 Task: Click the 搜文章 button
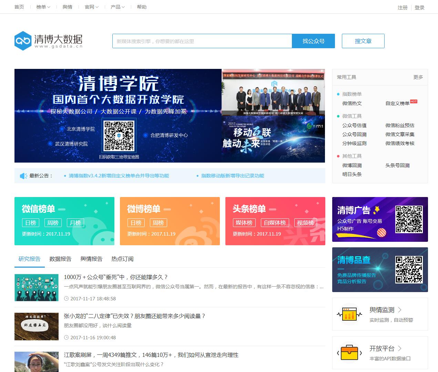pyautogui.click(x=363, y=41)
